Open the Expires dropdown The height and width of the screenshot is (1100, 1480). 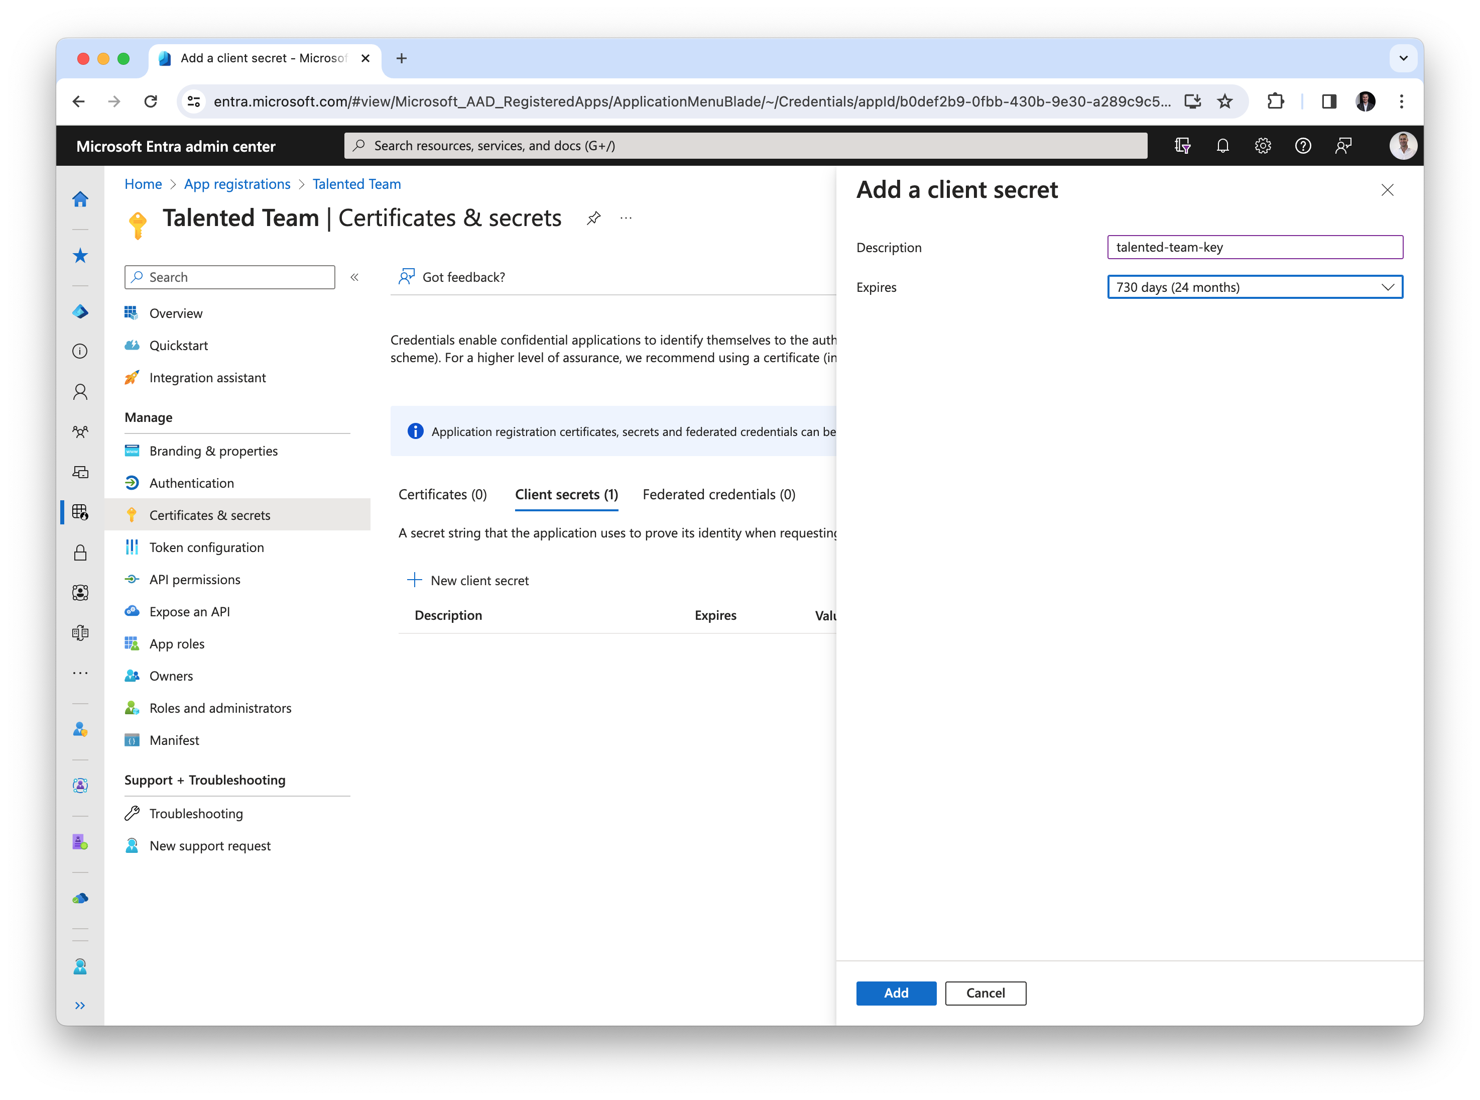click(1255, 287)
